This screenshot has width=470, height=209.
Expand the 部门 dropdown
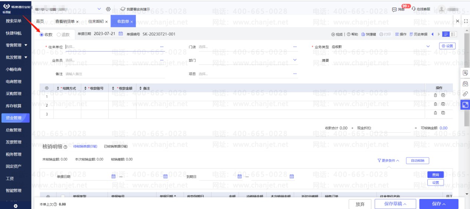click(295, 60)
